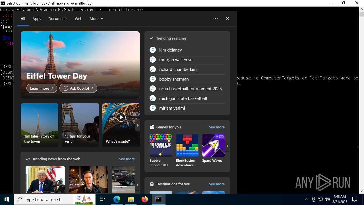Open the Bubble Shooter HD game
Screen dimensions: 364x205
pyautogui.click(x=161, y=150)
